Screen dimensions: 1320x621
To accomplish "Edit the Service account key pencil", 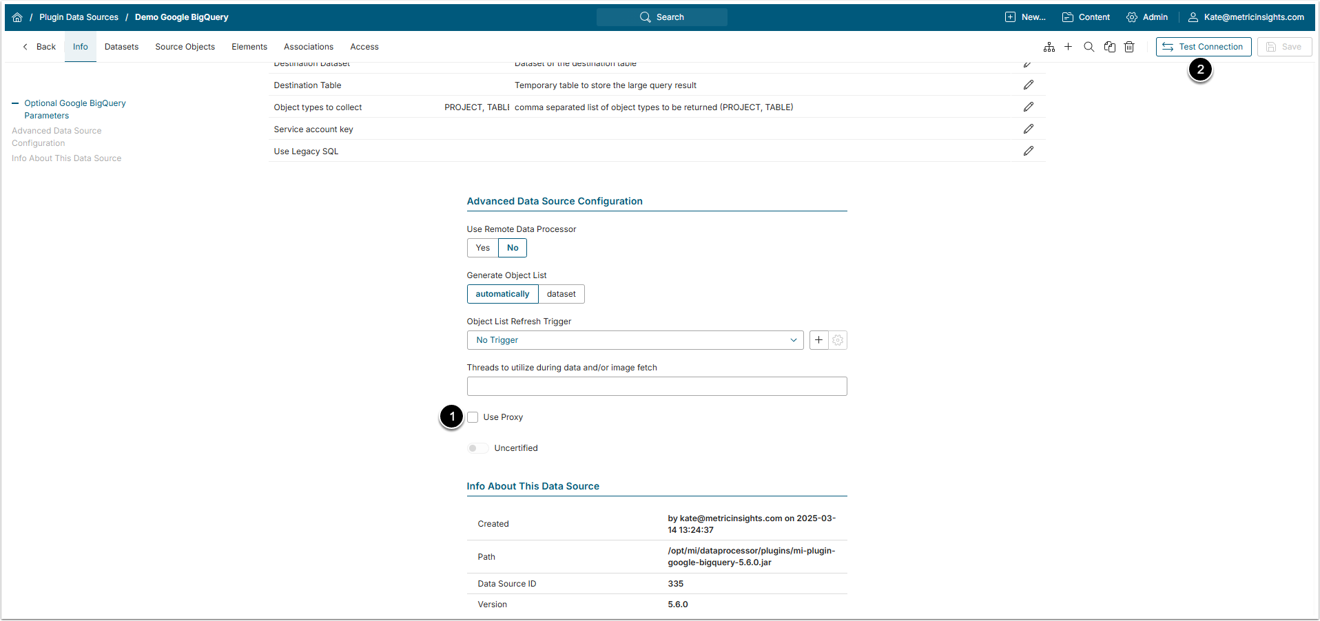I will click(1028, 129).
